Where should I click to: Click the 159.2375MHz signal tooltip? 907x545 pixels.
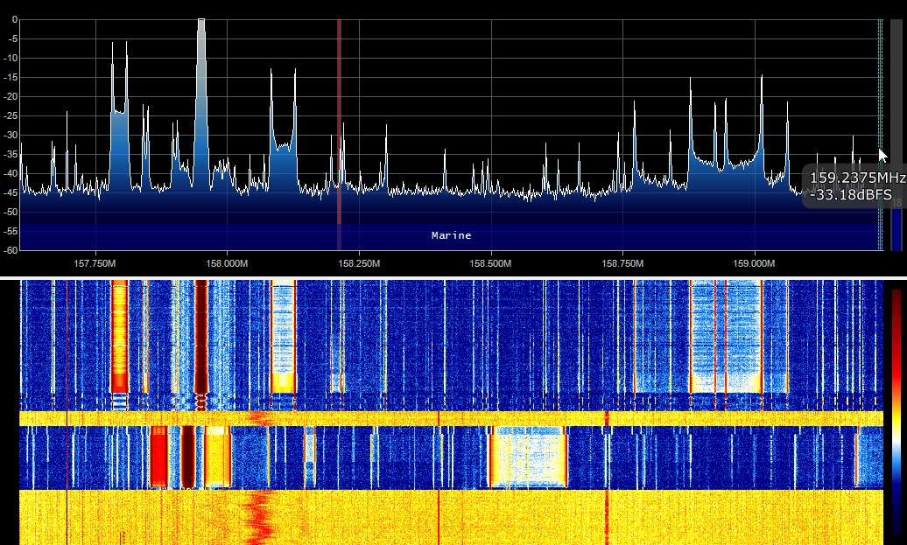pos(854,185)
